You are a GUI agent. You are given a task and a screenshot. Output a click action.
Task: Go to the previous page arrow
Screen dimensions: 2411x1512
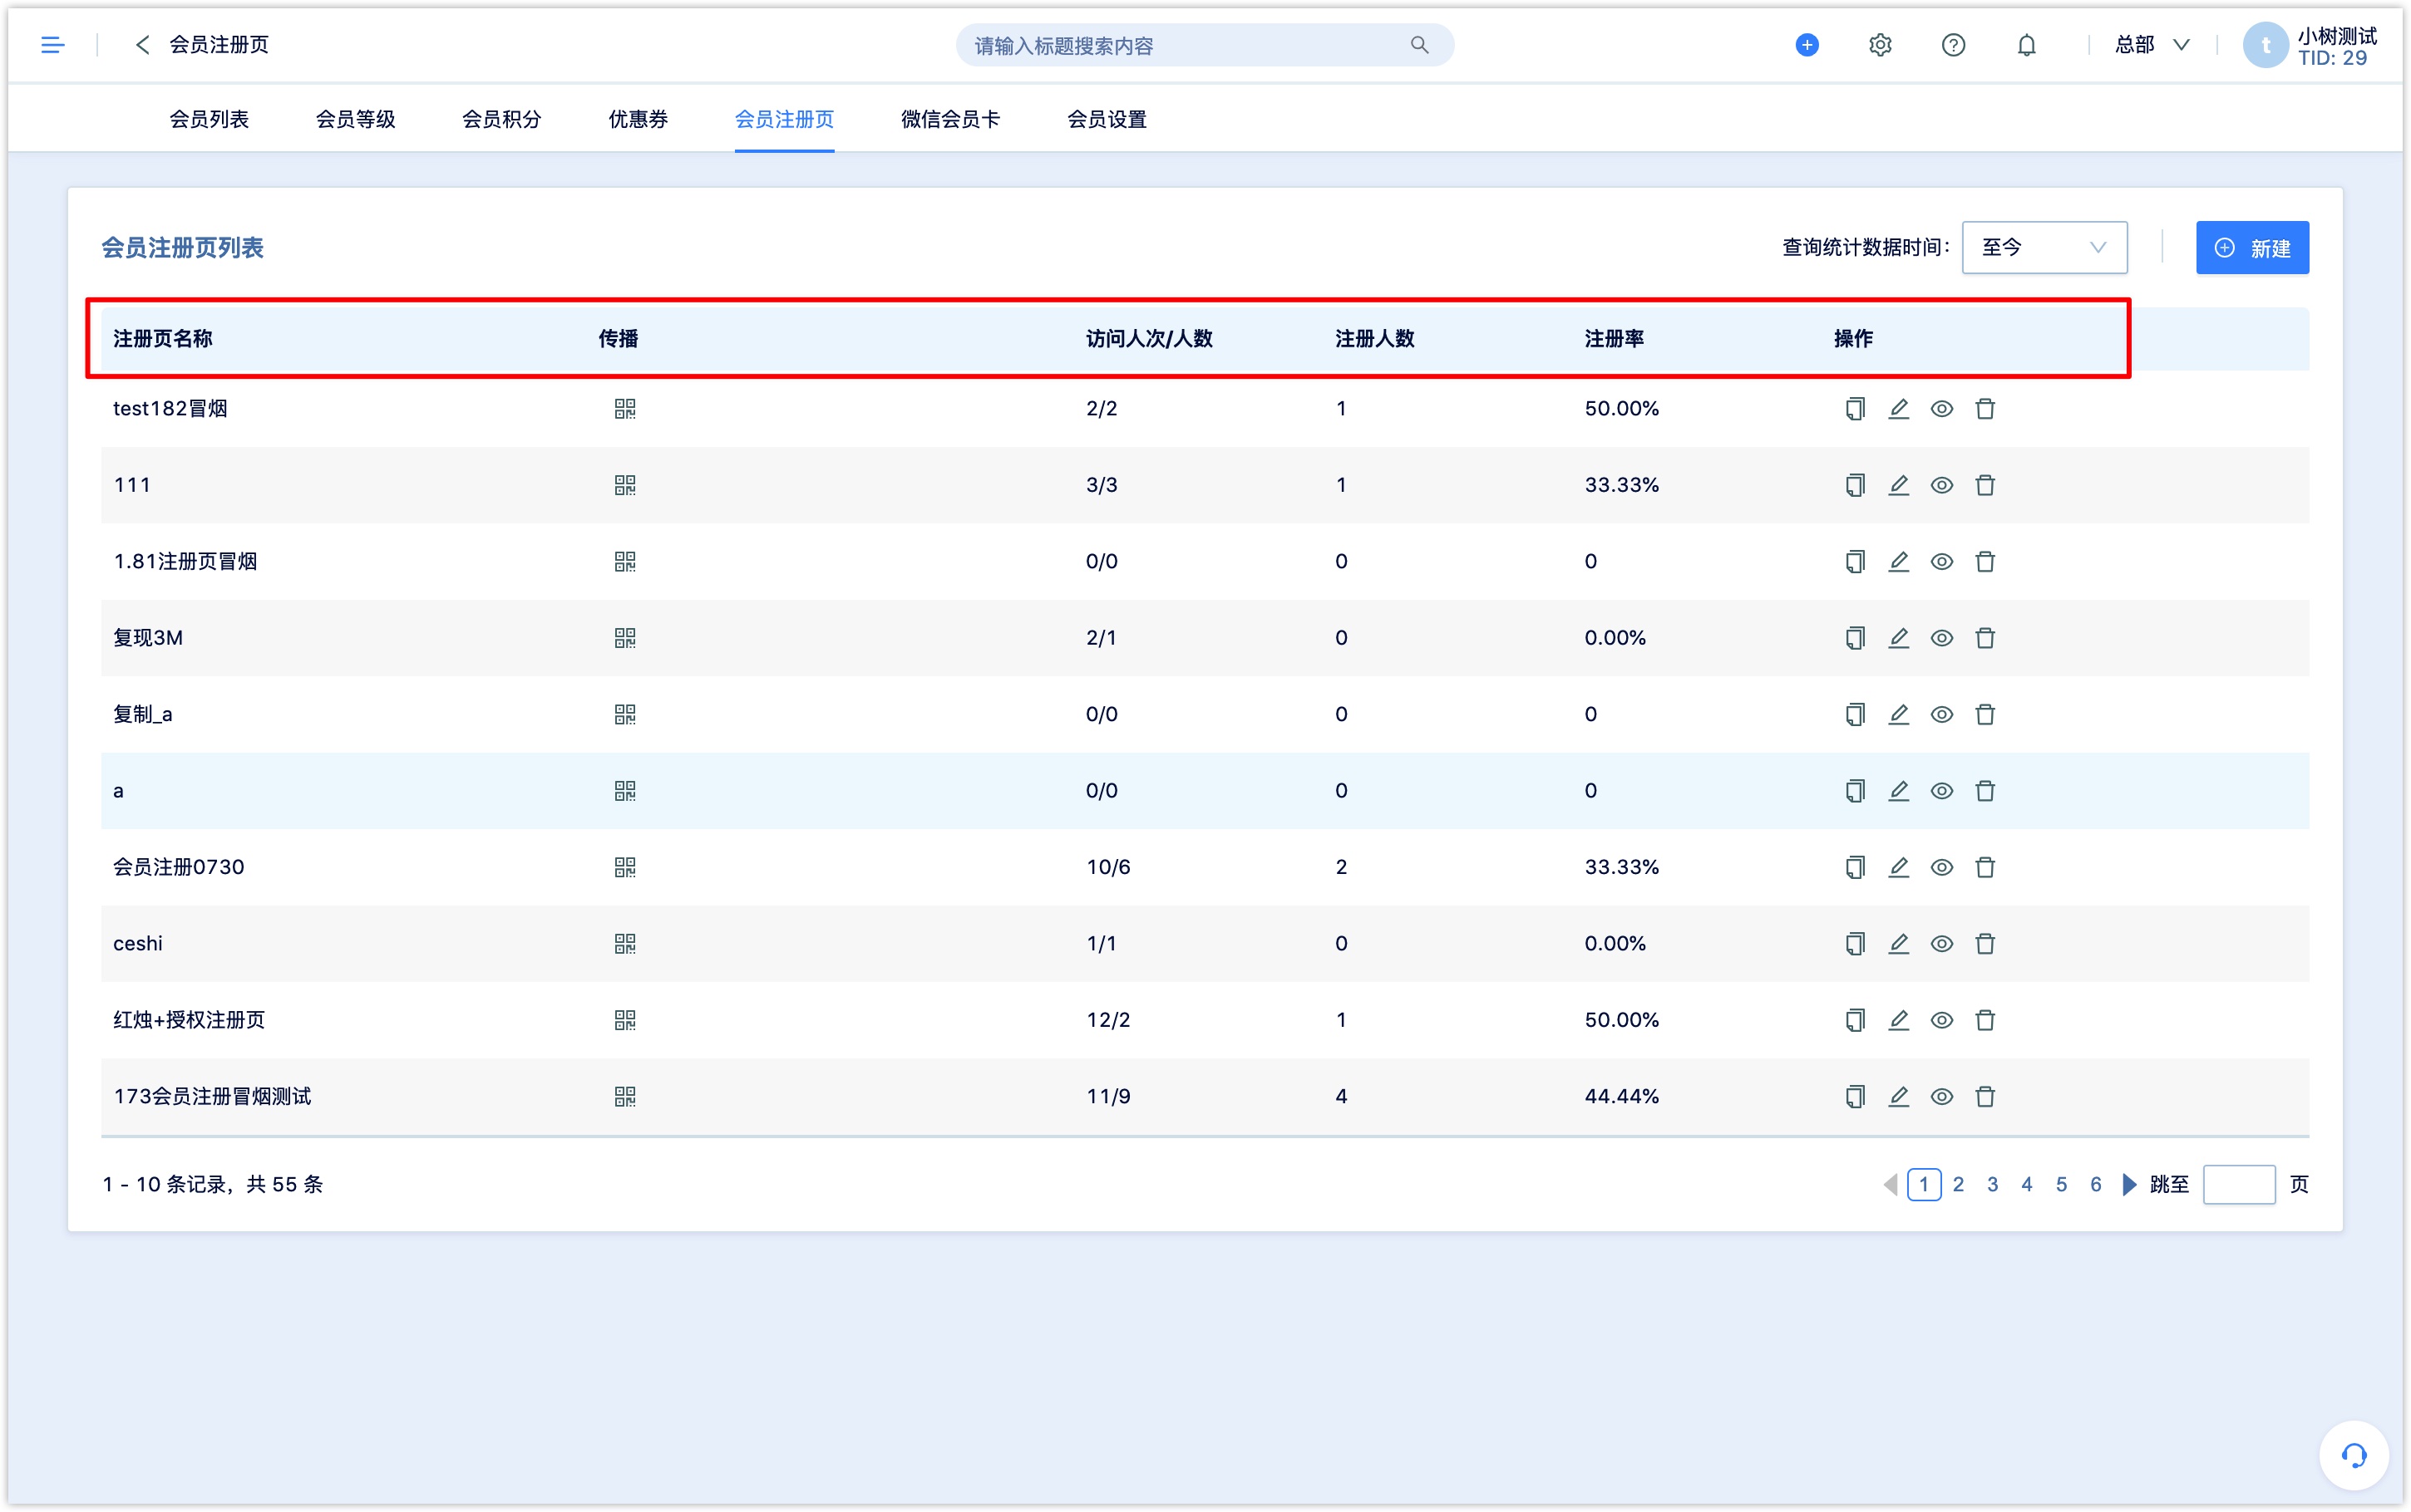tap(1890, 1185)
